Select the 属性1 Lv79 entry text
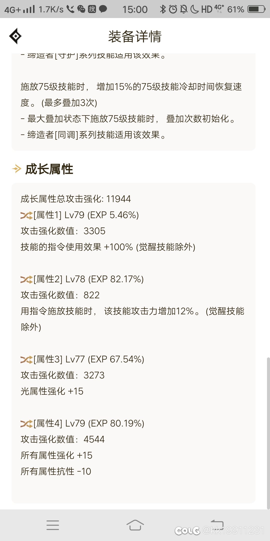270x541 pixels. [x=86, y=215]
